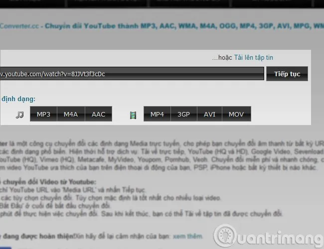The height and width of the screenshot is (249, 324).
Task: Focus the YouTube URL input field
Action: (131, 74)
